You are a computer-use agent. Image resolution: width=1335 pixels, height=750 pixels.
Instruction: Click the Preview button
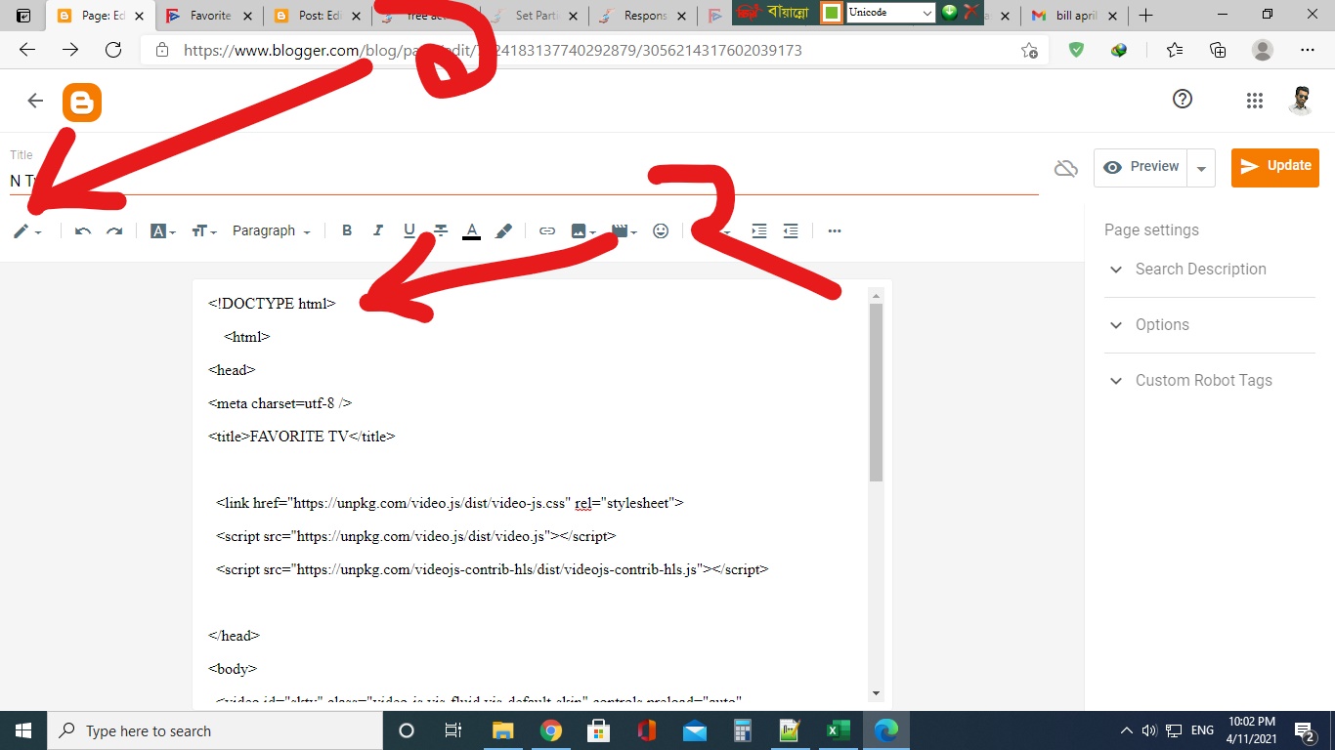coord(1141,166)
